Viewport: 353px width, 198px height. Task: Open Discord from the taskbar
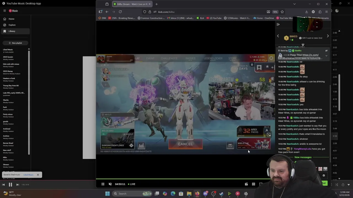tap(205, 194)
